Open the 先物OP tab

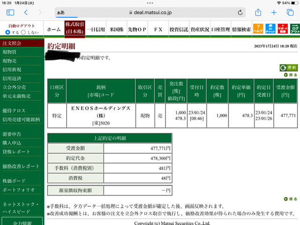137,29
